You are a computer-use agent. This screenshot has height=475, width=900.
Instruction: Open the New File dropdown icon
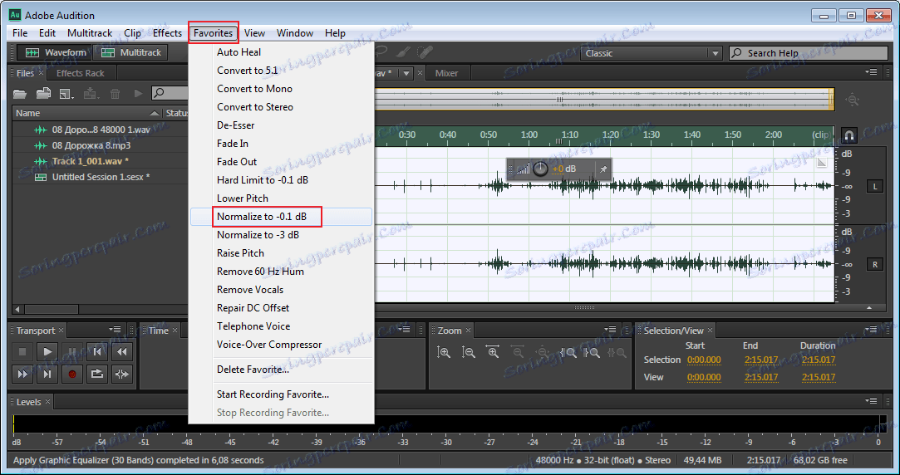(67, 93)
